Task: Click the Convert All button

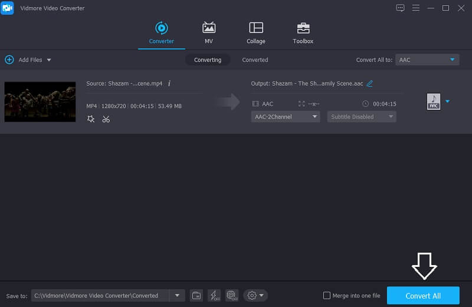Action: 423,296
